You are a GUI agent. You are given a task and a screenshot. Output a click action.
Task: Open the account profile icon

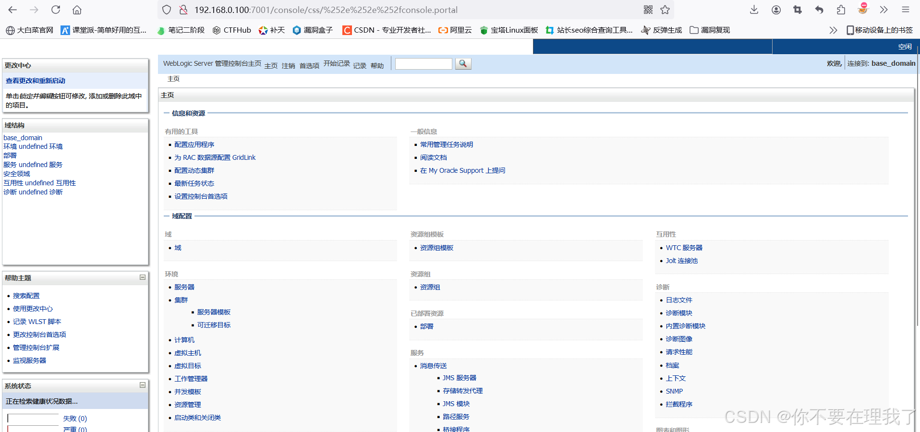(x=776, y=10)
